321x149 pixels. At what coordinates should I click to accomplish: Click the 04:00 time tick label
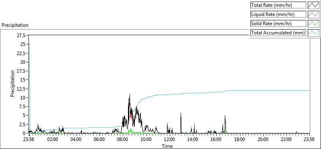click(x=76, y=140)
